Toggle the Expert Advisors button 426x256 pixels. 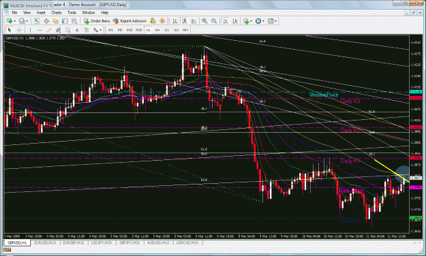click(130, 21)
